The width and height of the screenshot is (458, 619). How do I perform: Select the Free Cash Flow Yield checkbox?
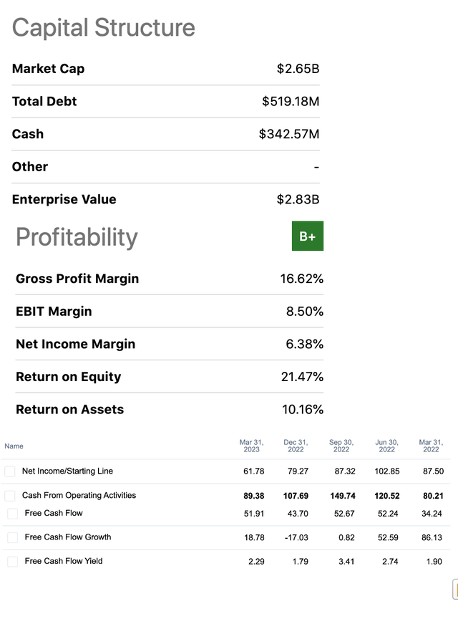tap(12, 561)
